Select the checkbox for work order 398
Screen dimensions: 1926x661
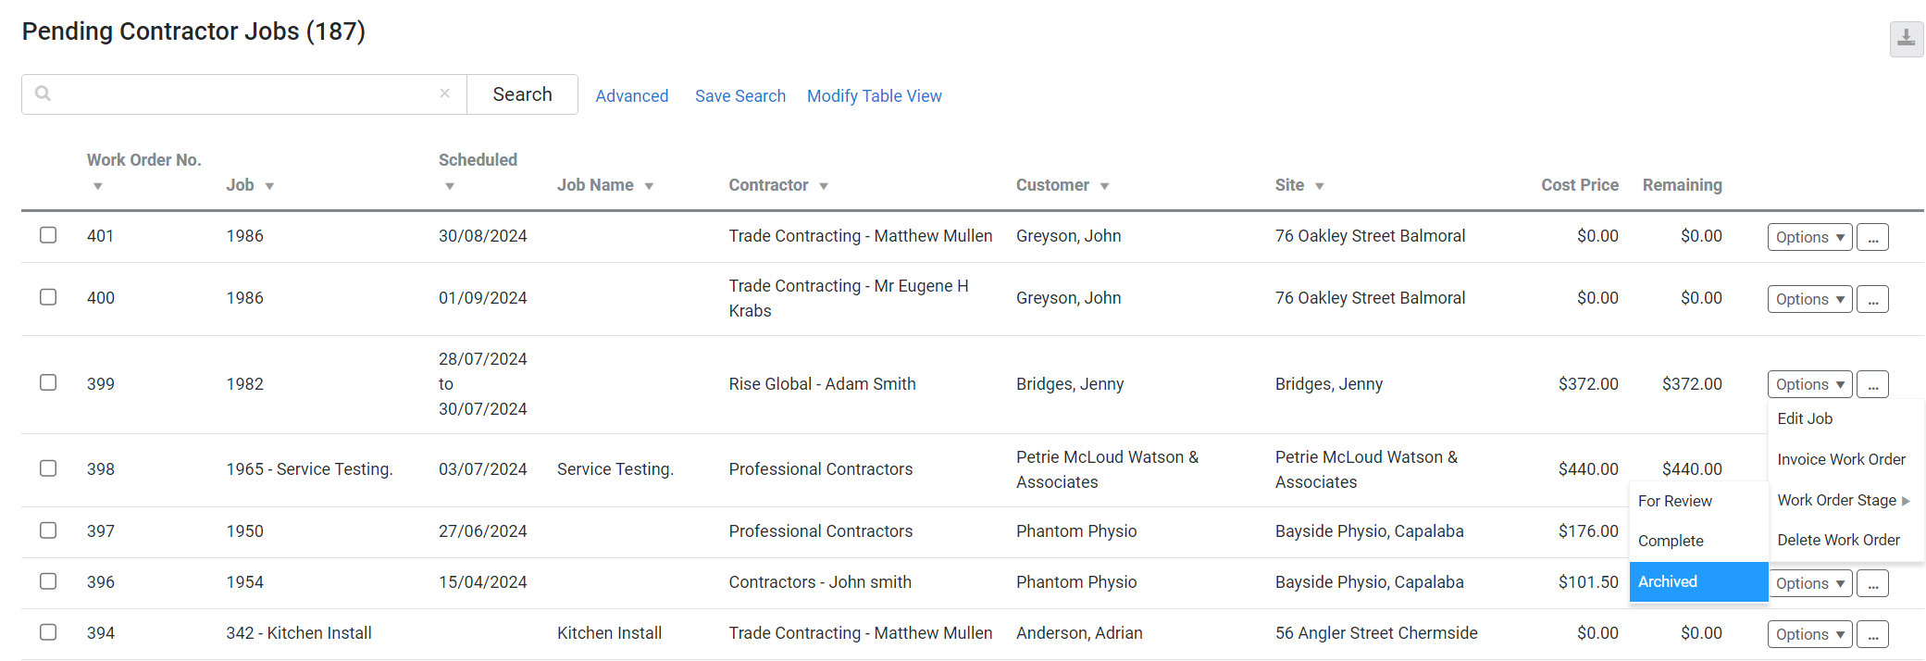click(48, 468)
